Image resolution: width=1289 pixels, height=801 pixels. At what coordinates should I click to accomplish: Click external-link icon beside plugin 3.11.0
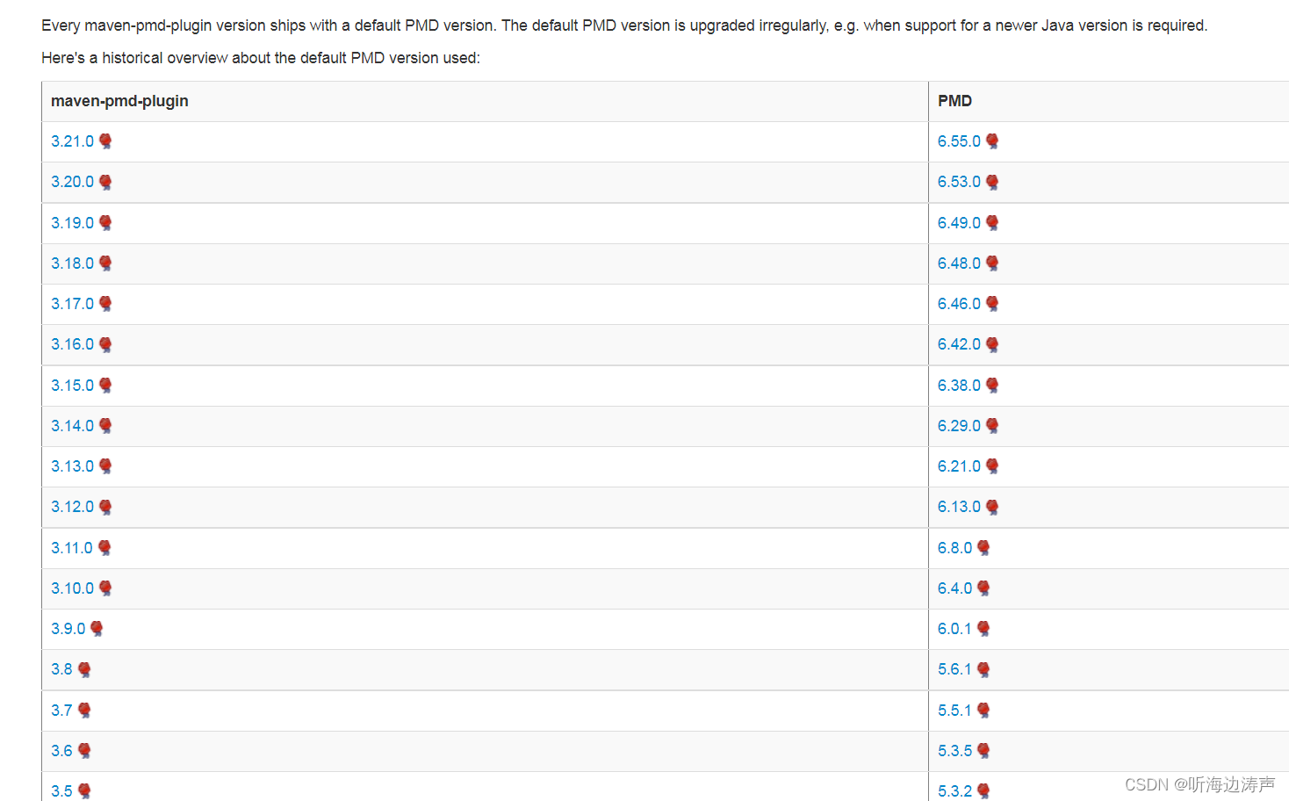coord(104,548)
